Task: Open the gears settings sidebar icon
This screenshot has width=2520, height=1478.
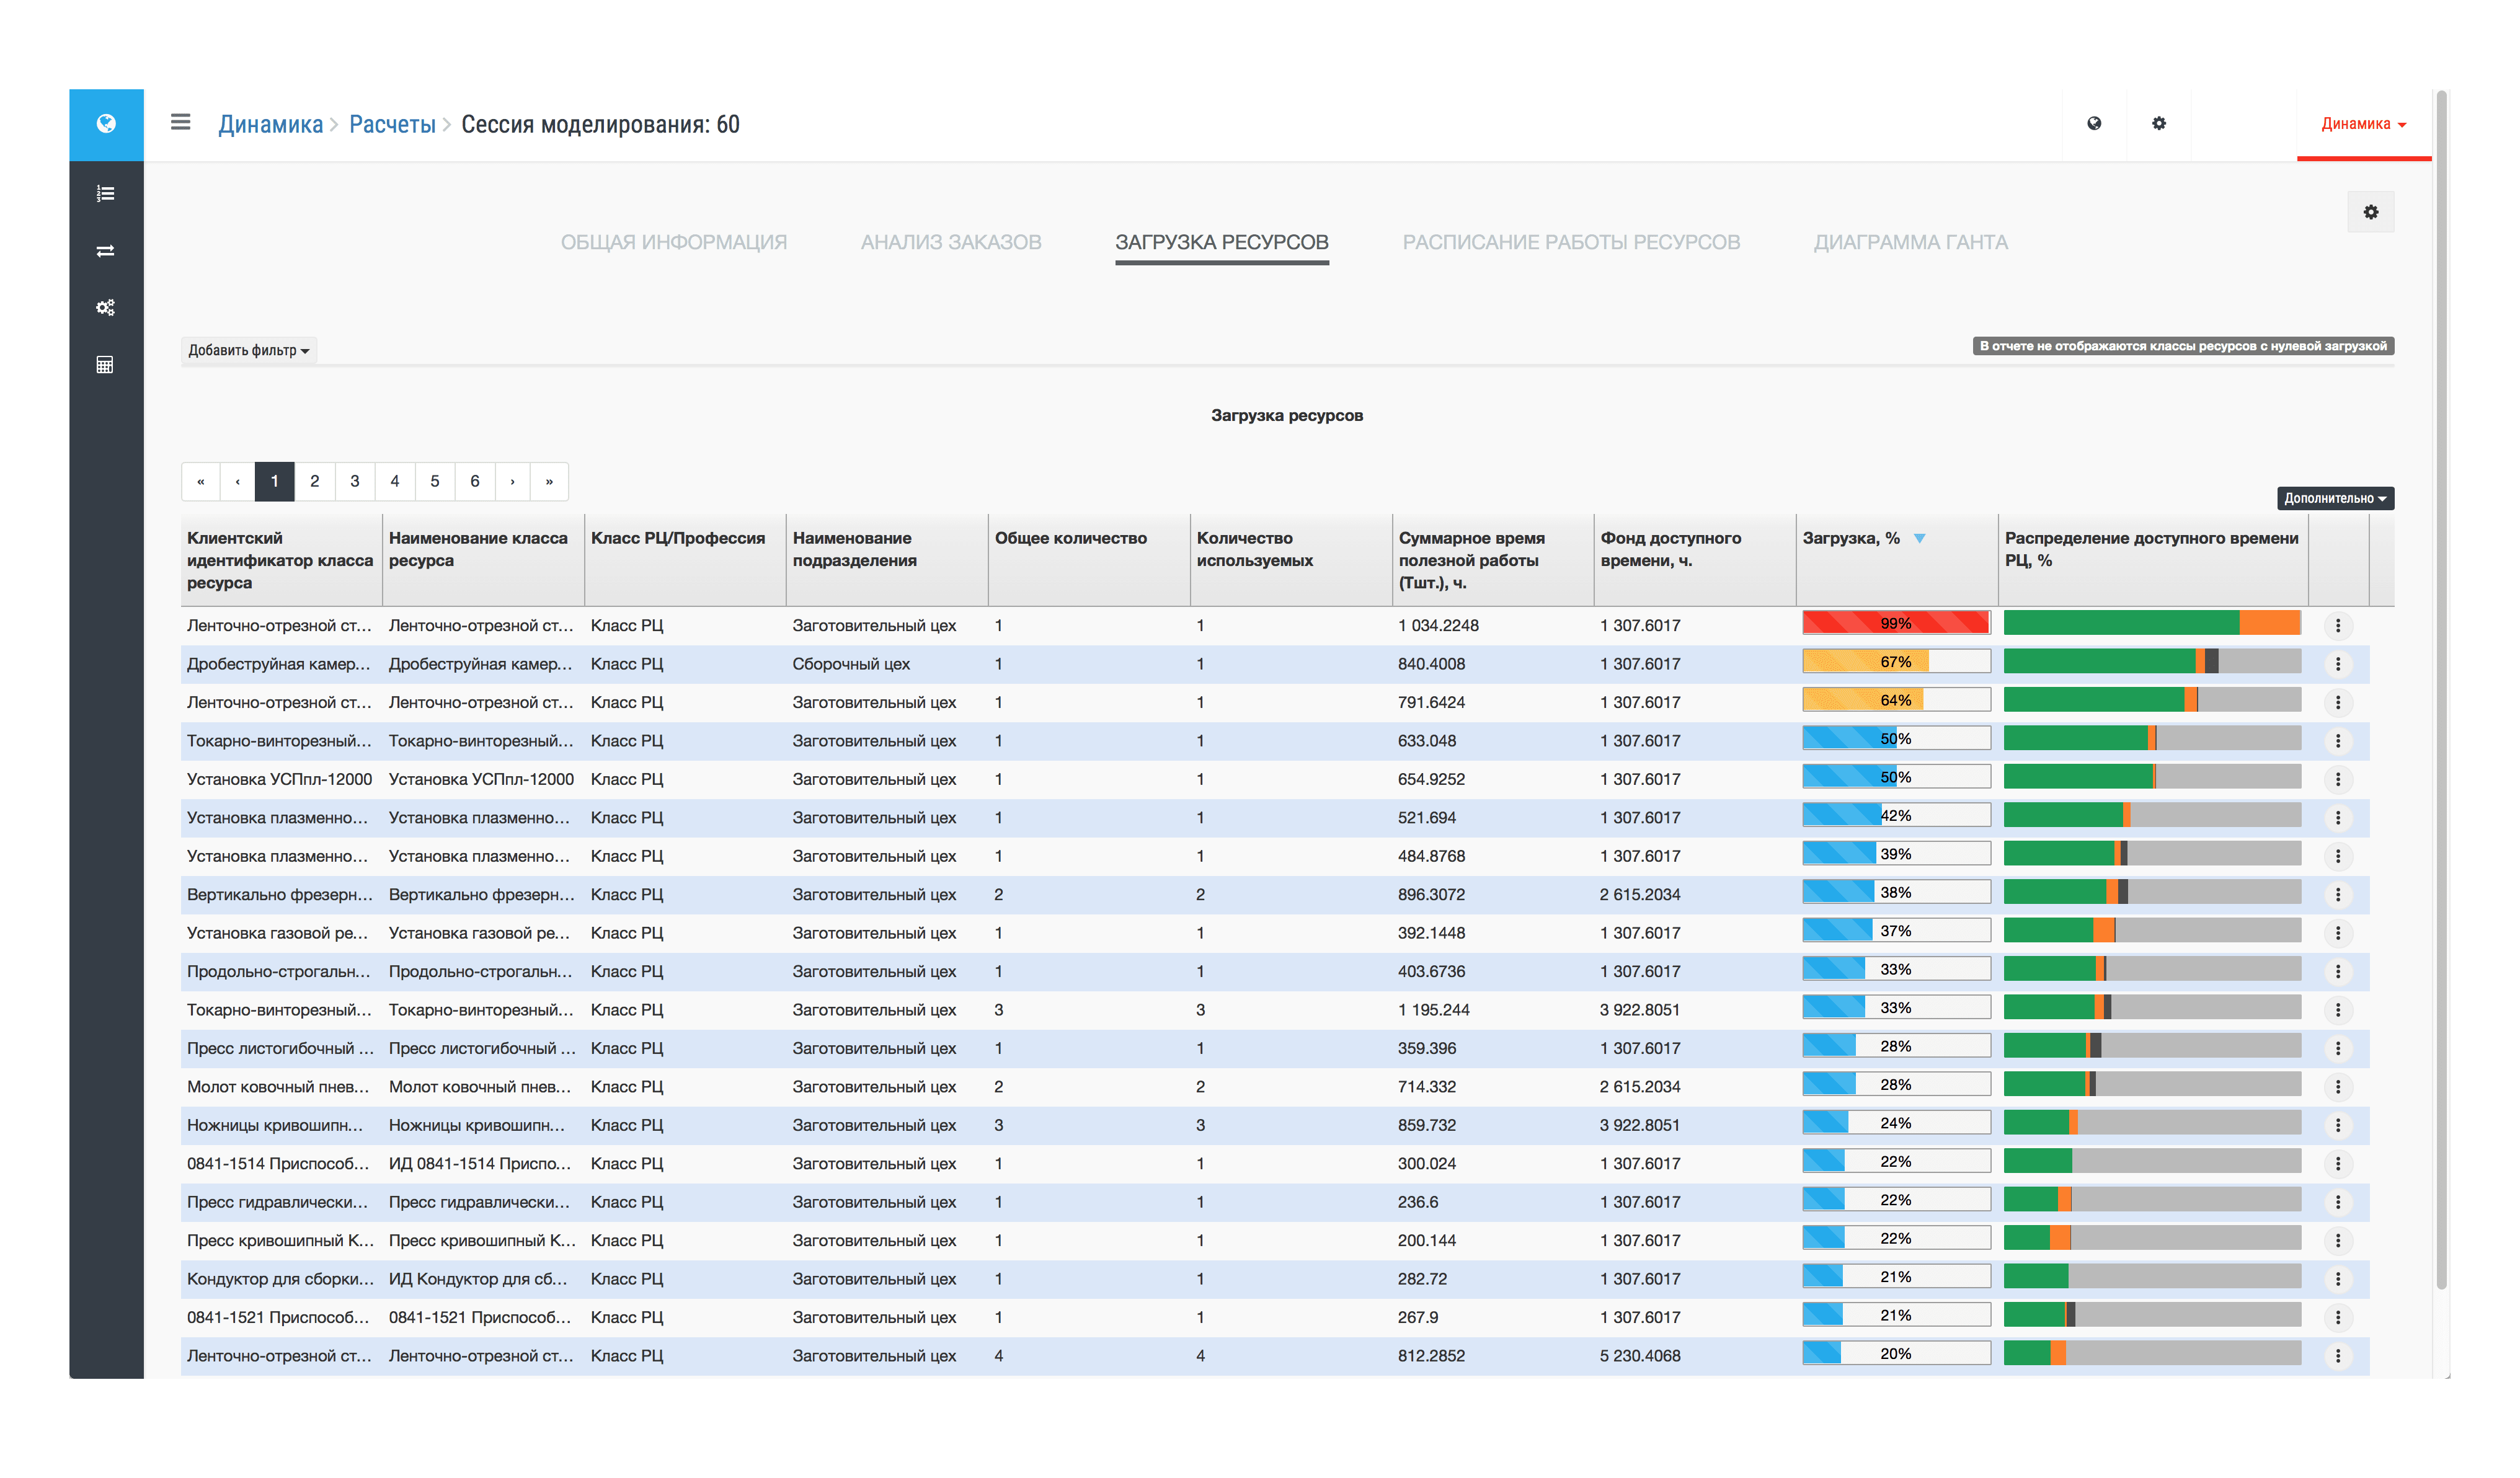Action: pos(105,307)
